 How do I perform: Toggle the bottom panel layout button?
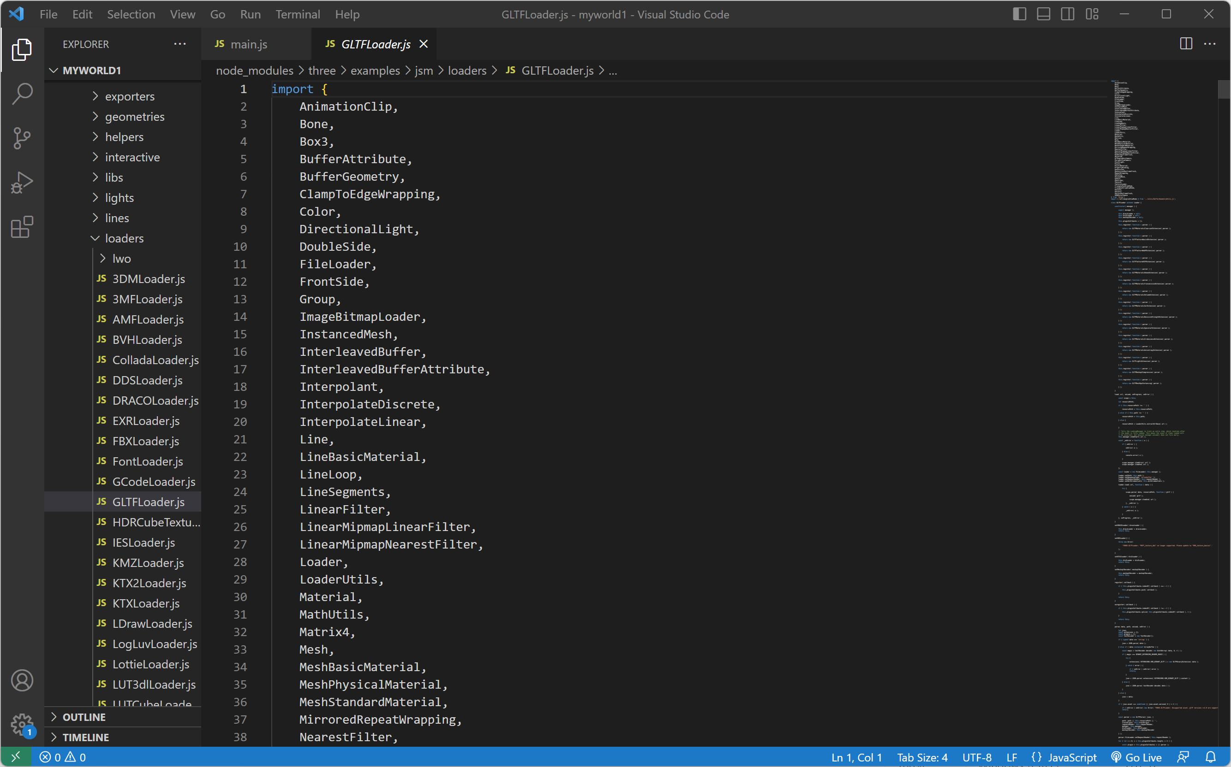pos(1044,14)
